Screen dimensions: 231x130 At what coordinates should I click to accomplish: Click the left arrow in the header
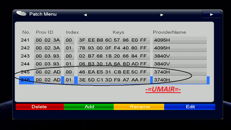[x=85, y=15]
